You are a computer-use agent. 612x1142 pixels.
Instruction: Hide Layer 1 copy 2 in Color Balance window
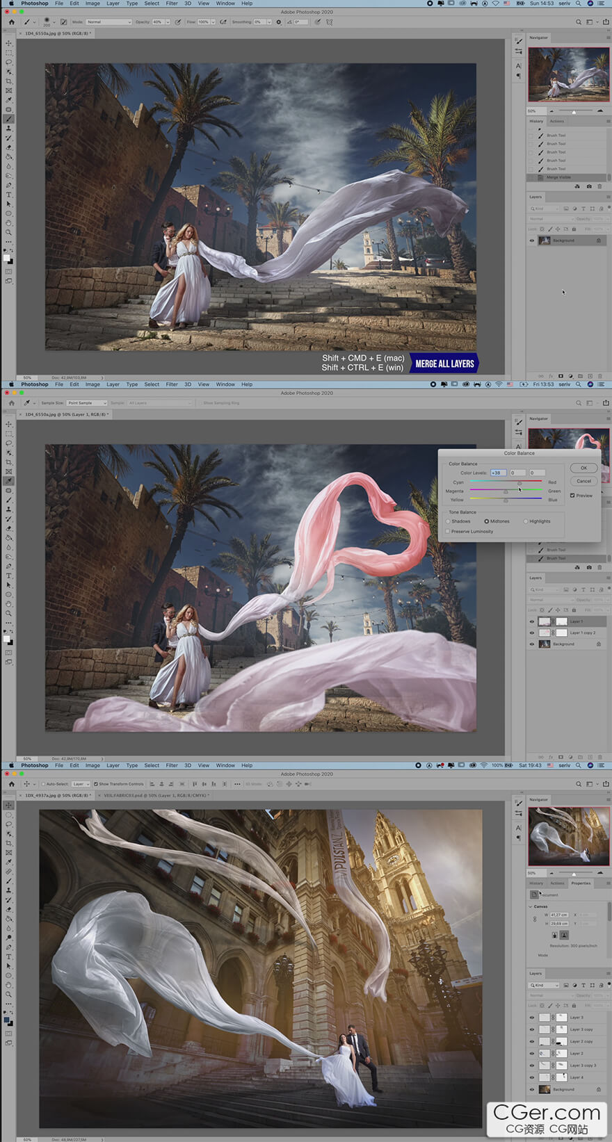(x=532, y=633)
